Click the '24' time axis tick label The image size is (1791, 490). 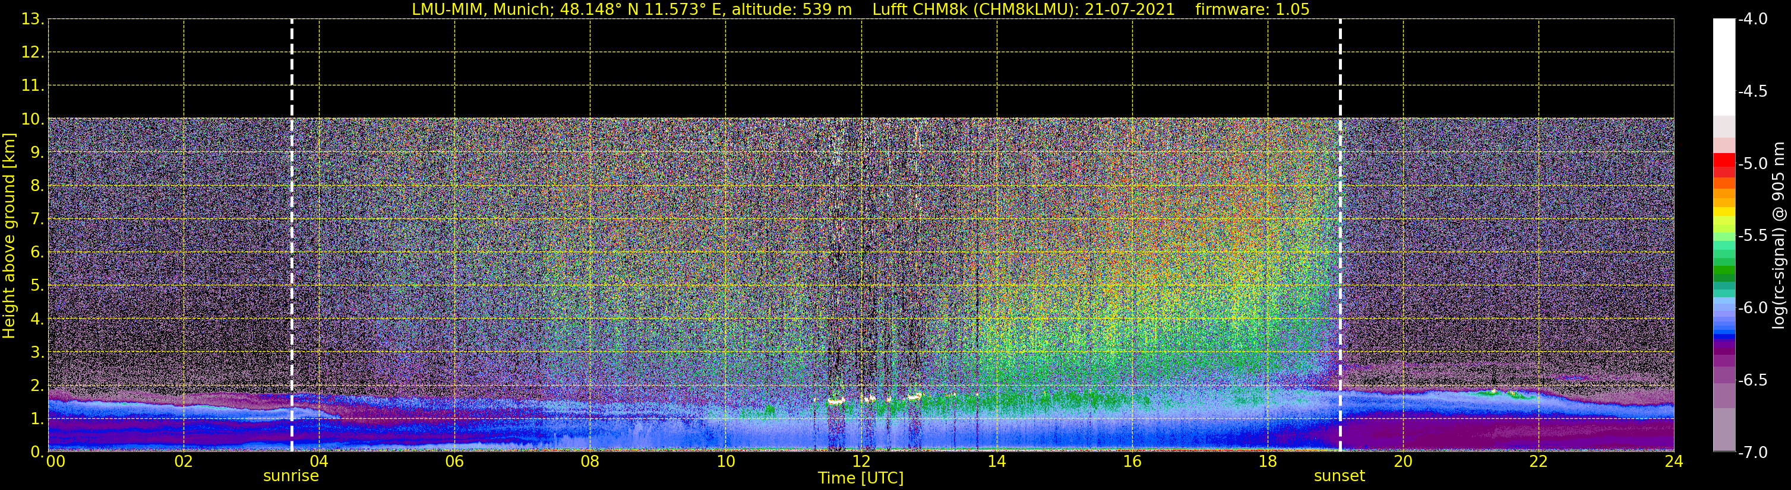1674,462
